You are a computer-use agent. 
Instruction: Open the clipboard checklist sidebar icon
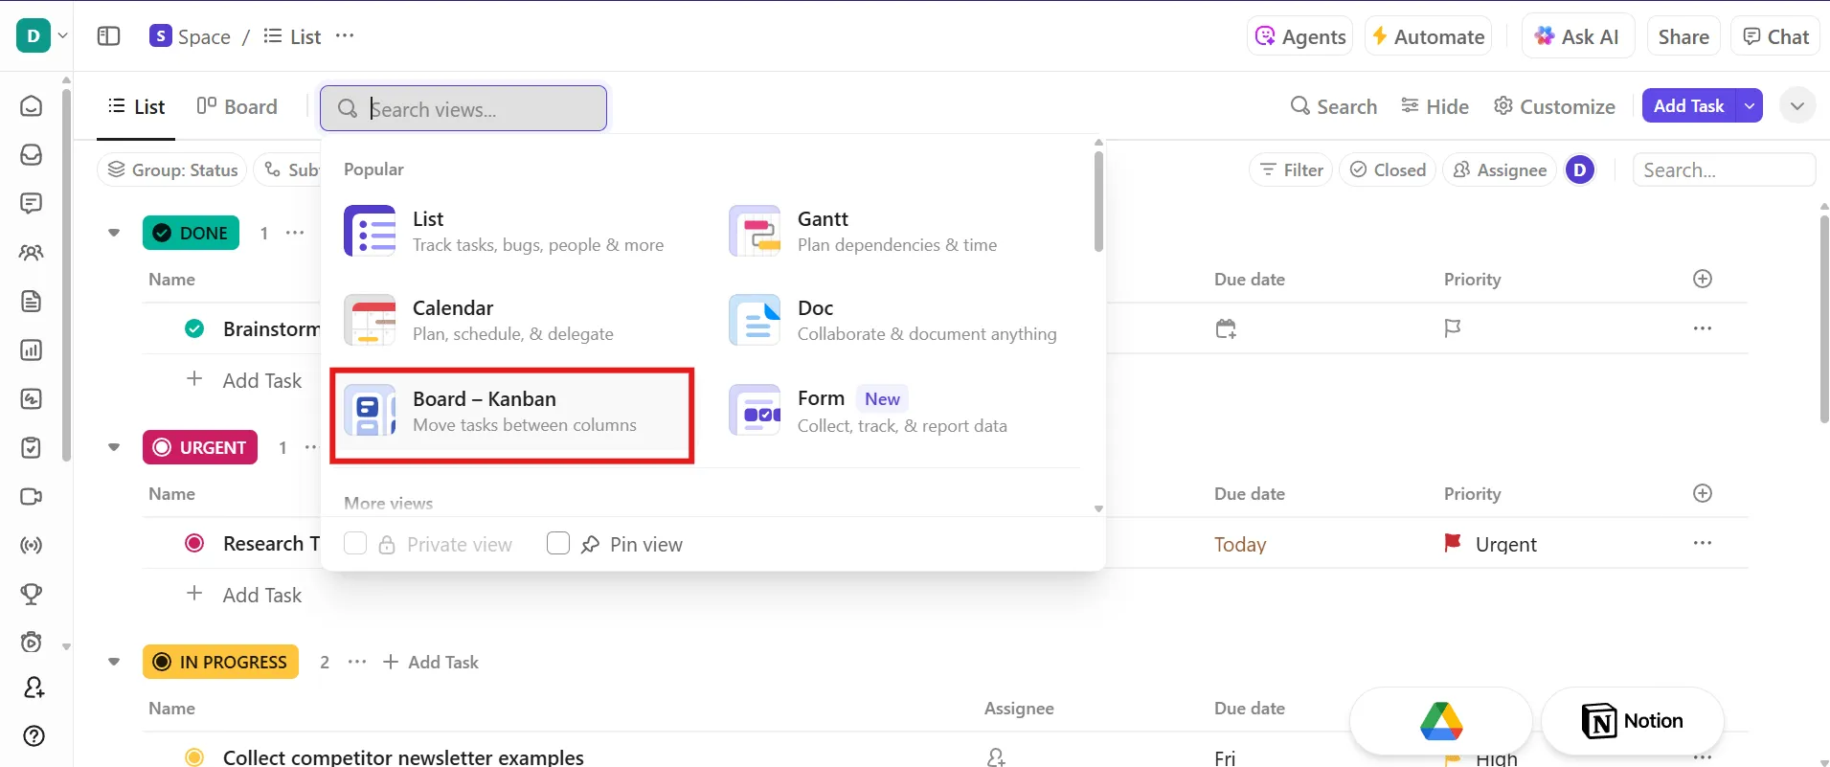(32, 448)
